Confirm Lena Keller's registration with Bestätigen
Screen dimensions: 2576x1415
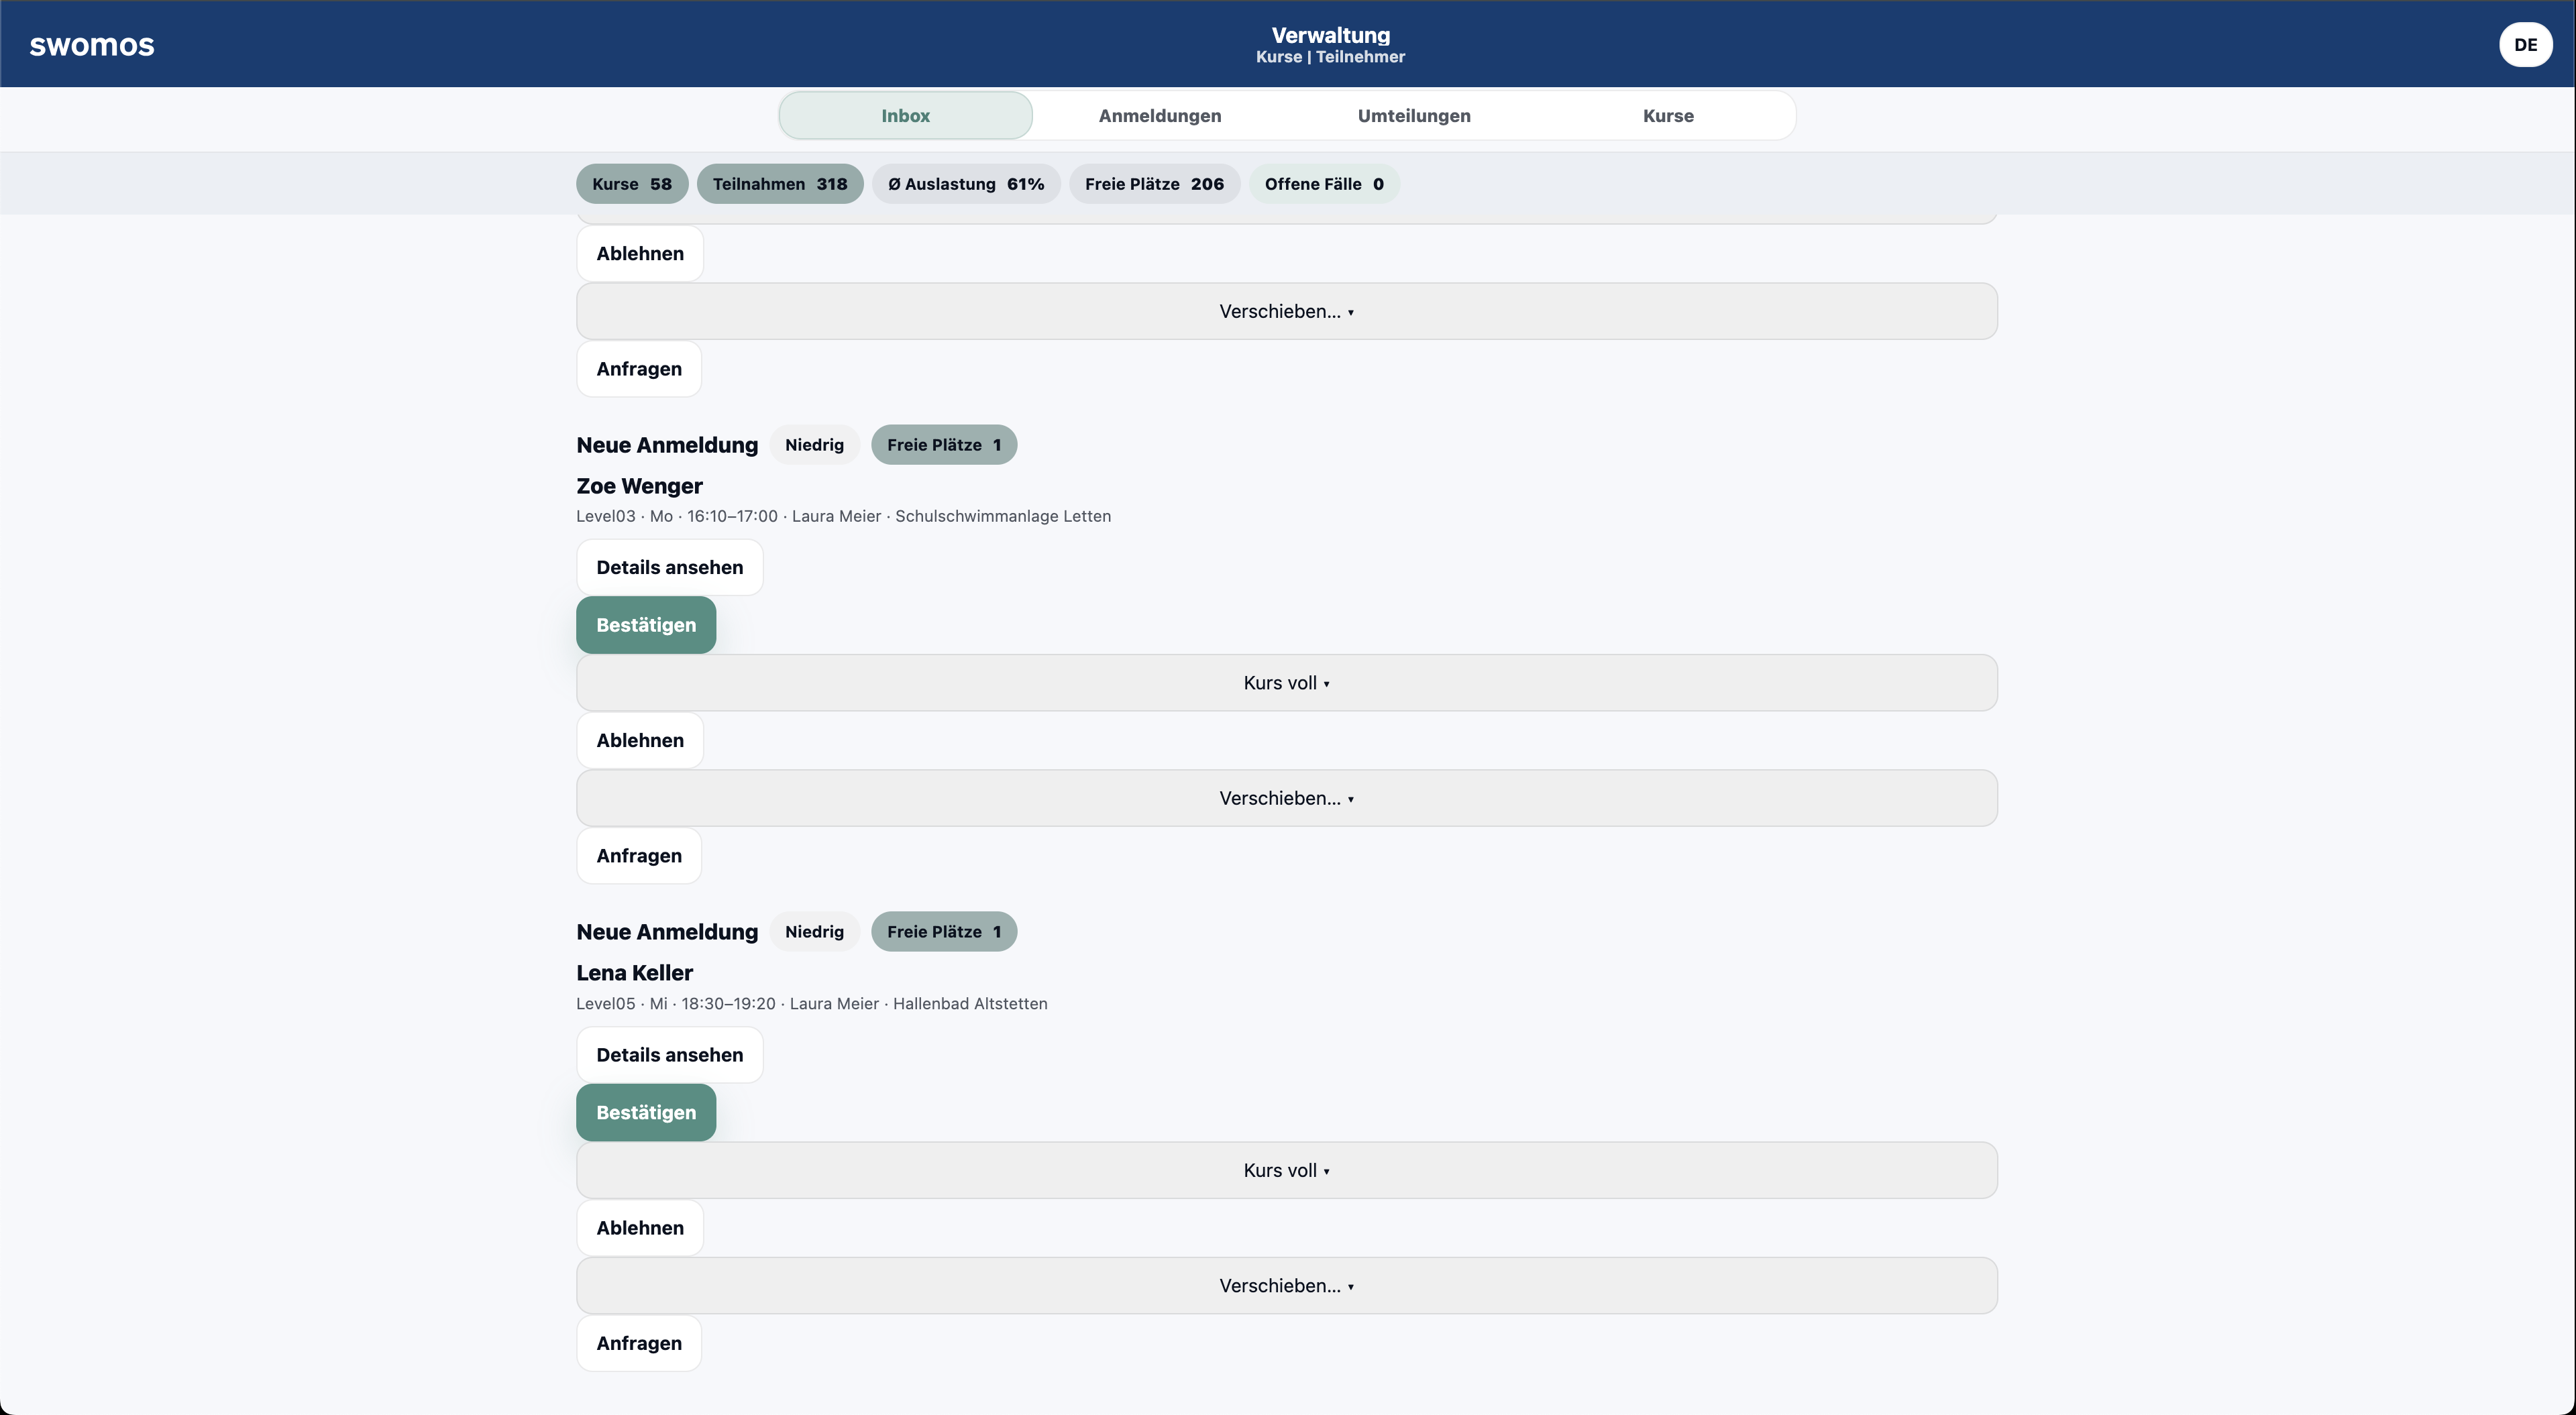point(646,1113)
